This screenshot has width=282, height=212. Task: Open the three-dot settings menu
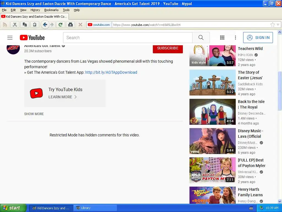[x=235, y=38]
